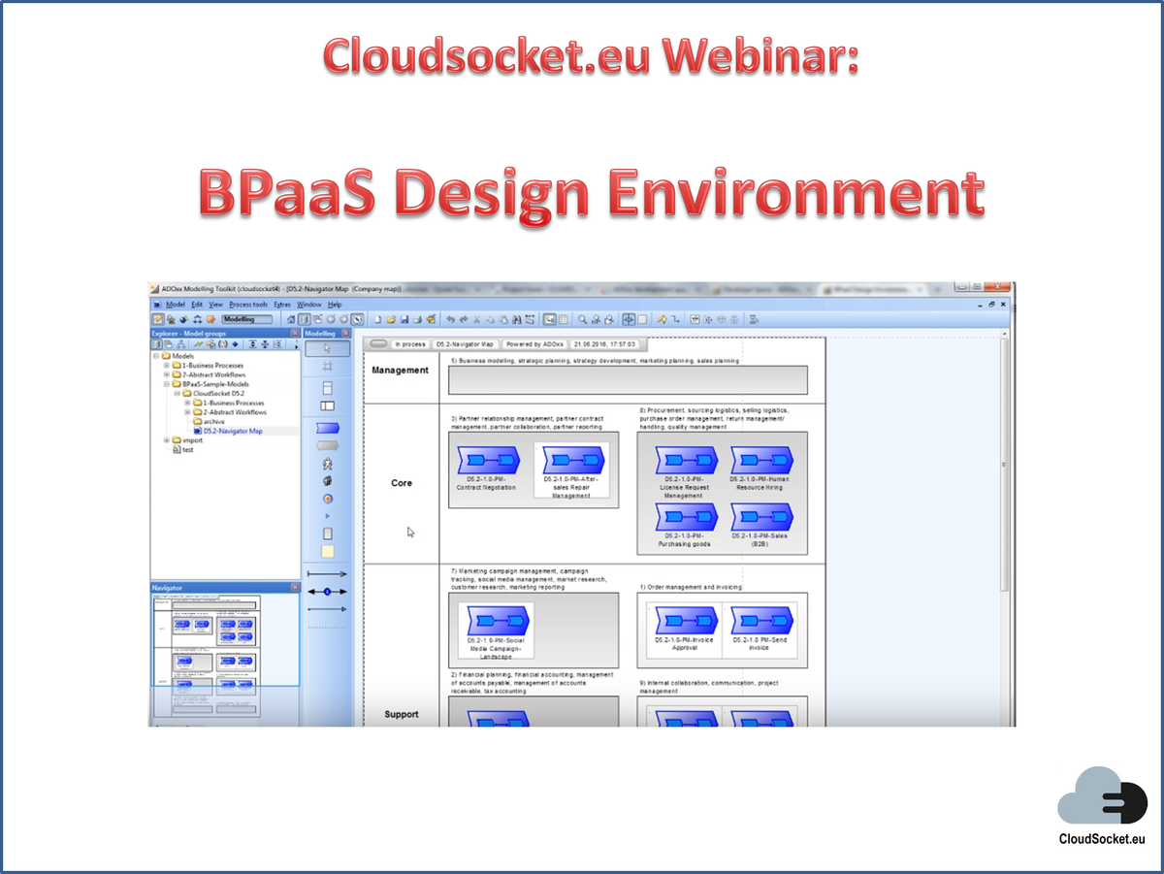Collapse the BPaaS-Sample-Models folder

click(166, 384)
